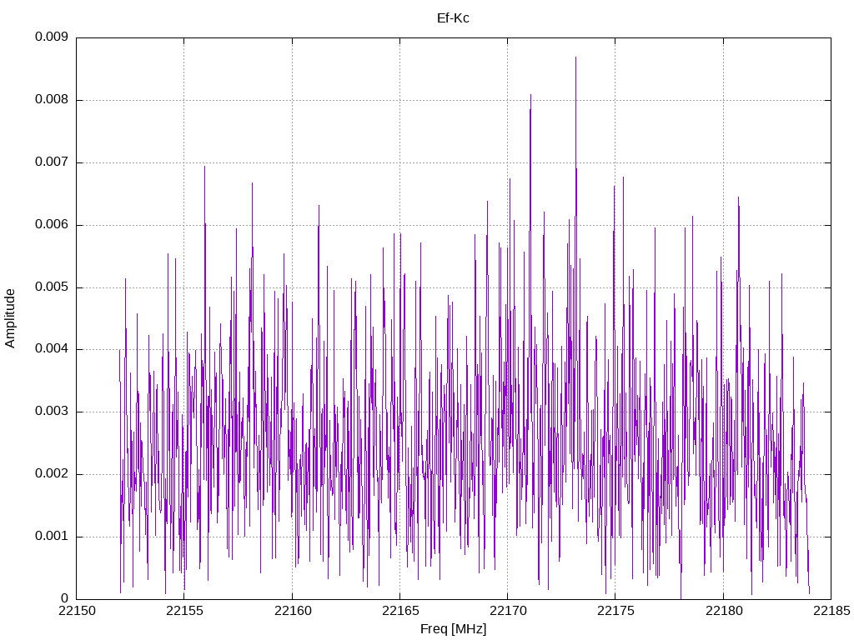Click the x-axis tick label 22180
The height and width of the screenshot is (640, 854).
[x=724, y=611]
